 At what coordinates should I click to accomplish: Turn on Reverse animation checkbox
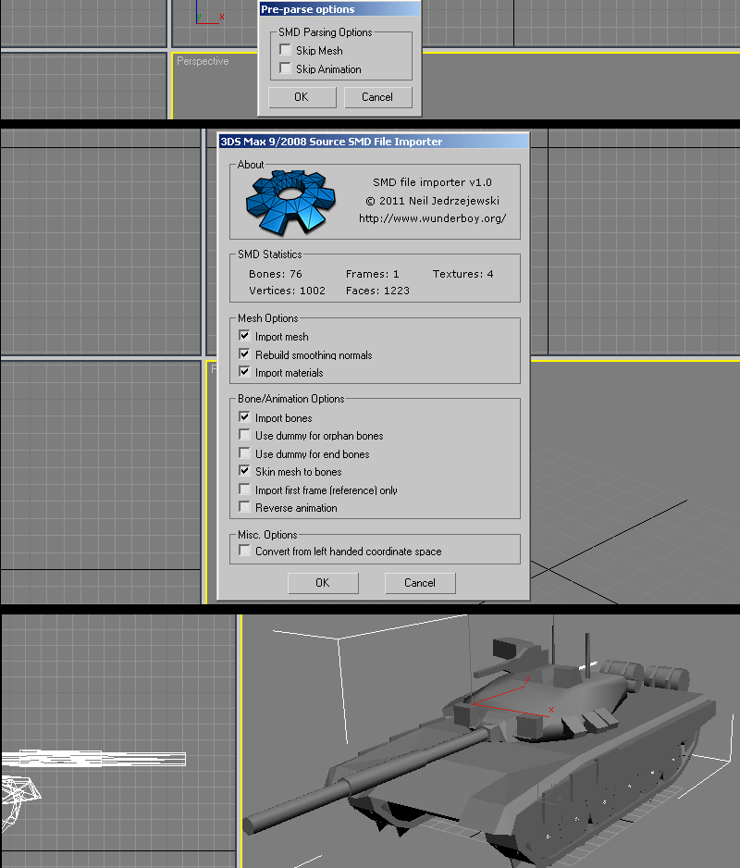click(x=245, y=508)
